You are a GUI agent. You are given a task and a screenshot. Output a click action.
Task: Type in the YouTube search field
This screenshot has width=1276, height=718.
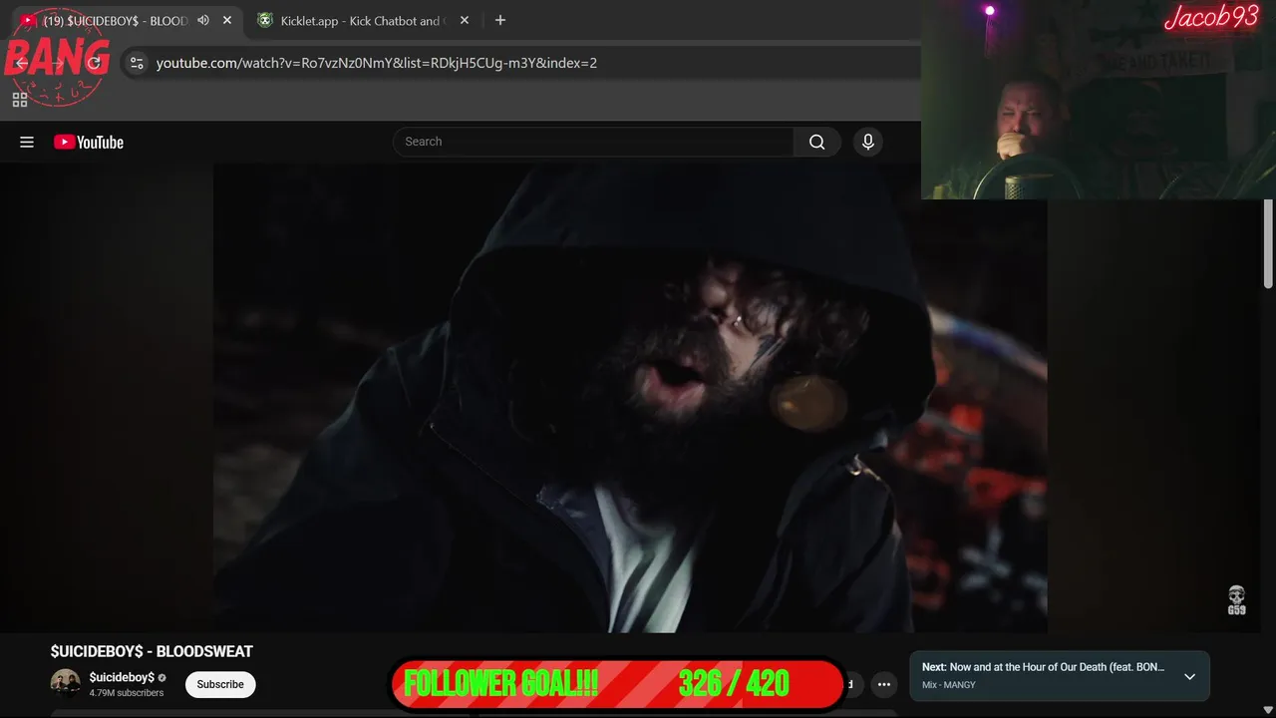593,142
